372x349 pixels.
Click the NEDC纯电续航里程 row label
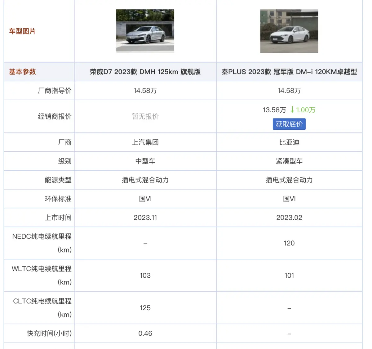(42, 243)
